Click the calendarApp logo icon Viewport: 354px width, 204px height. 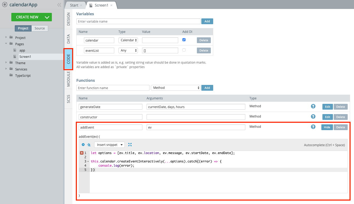click(x=5, y=4)
